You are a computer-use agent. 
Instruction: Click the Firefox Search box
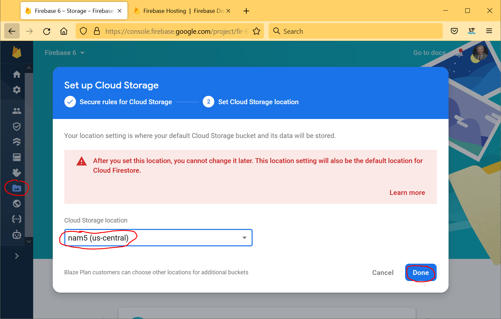[x=356, y=31]
